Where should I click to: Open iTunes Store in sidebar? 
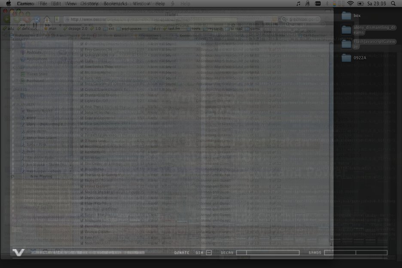[x=34, y=74]
